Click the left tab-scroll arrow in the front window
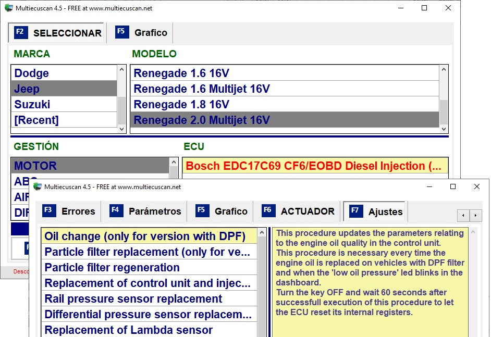 (x=463, y=215)
